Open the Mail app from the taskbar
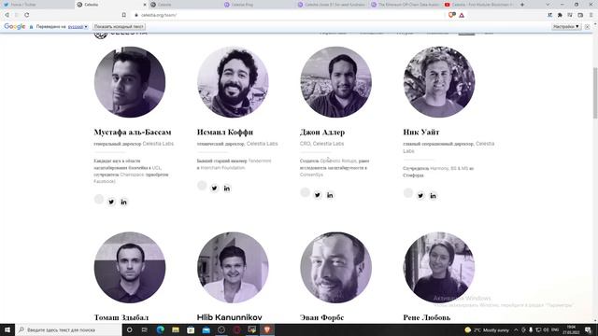Image resolution: width=598 pixels, height=336 pixels. 206,329
